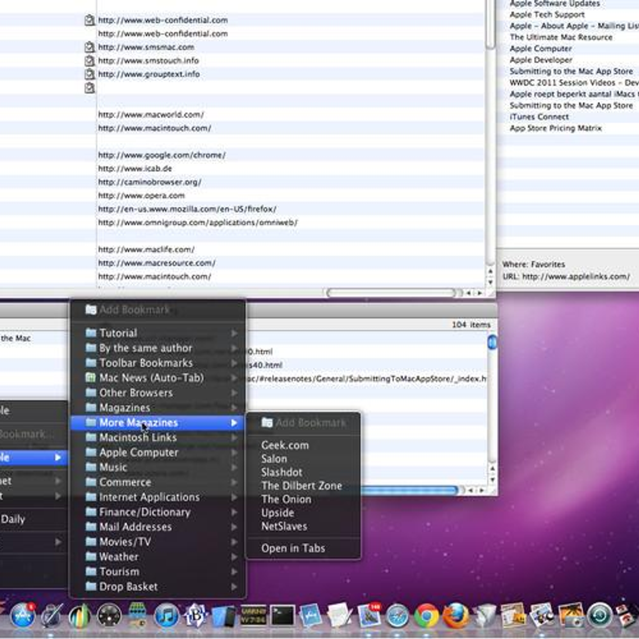This screenshot has height=639, width=639.
Task: Choose Open in Tabs in submenu
Action: pos(304,548)
